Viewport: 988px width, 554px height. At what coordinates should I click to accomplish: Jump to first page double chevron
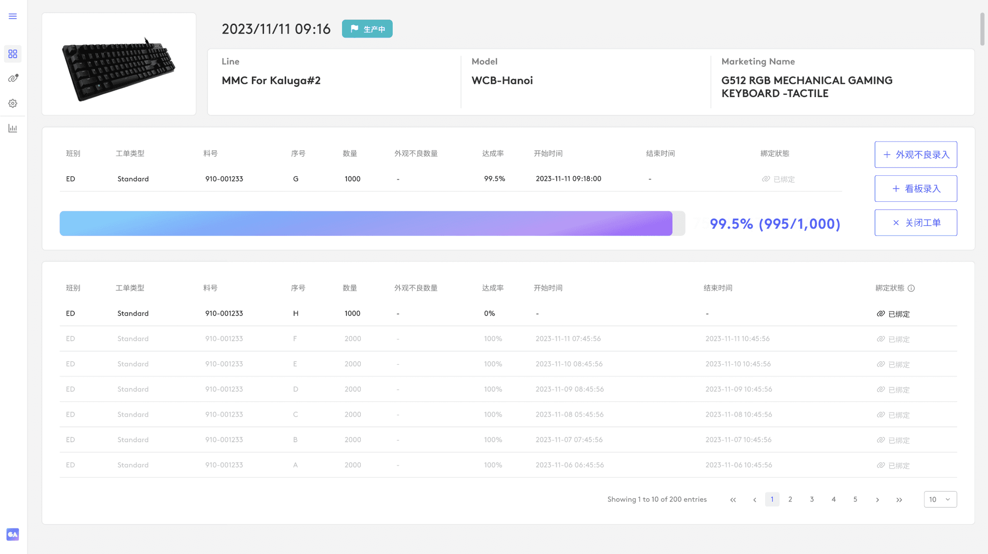733,500
